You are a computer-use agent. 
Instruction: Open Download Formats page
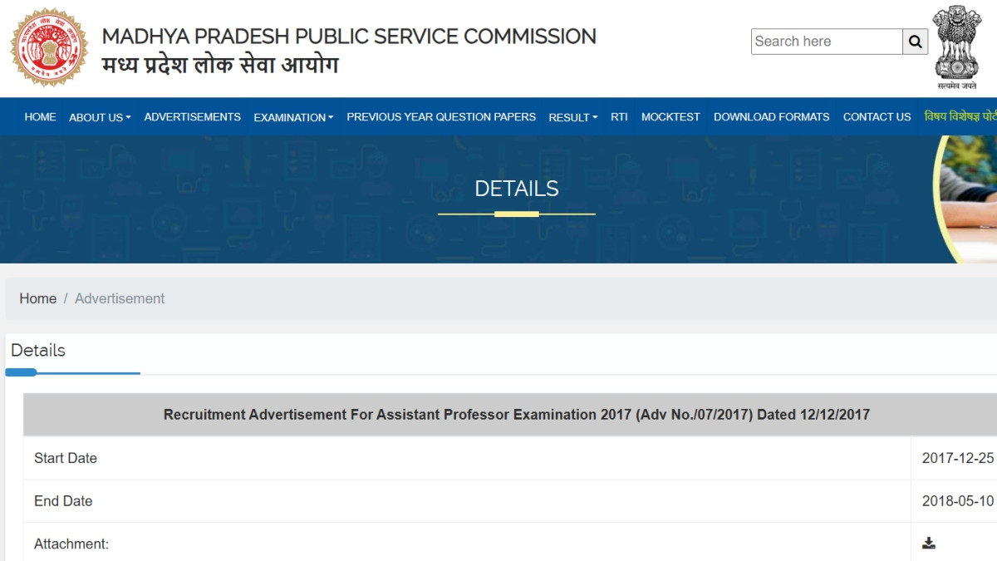pyautogui.click(x=771, y=117)
